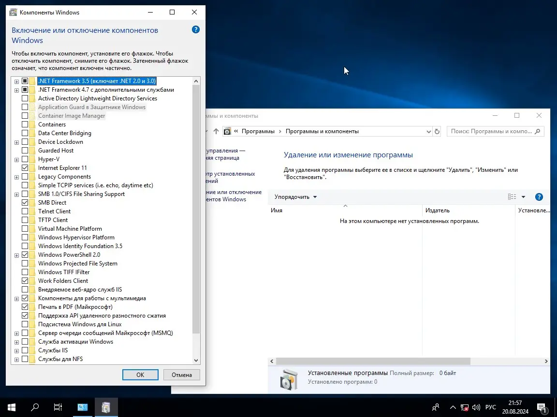Uncheck Печать в PDF (Майкрософт)
The image size is (557, 417).
pyautogui.click(x=25, y=307)
